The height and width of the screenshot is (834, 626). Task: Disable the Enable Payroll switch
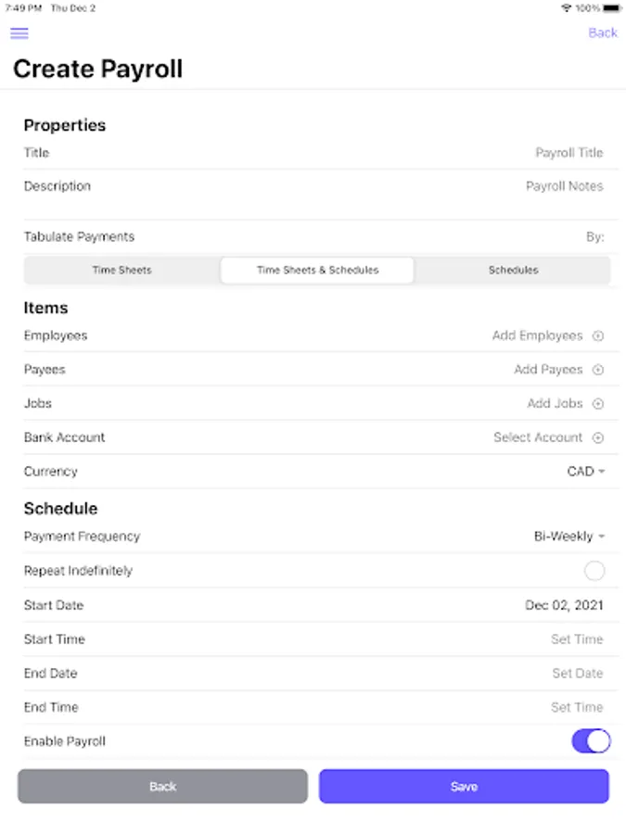point(591,740)
